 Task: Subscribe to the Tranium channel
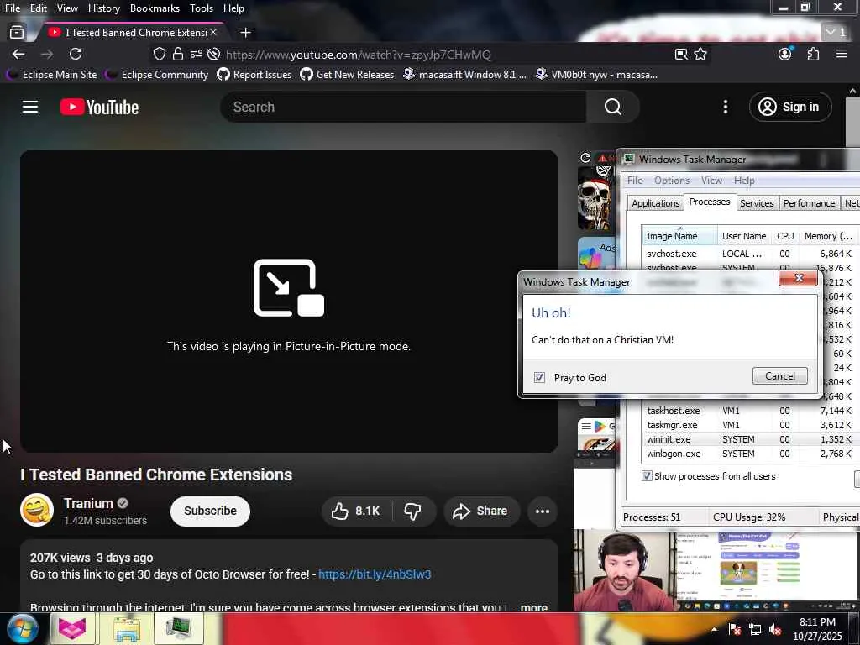[x=210, y=511]
